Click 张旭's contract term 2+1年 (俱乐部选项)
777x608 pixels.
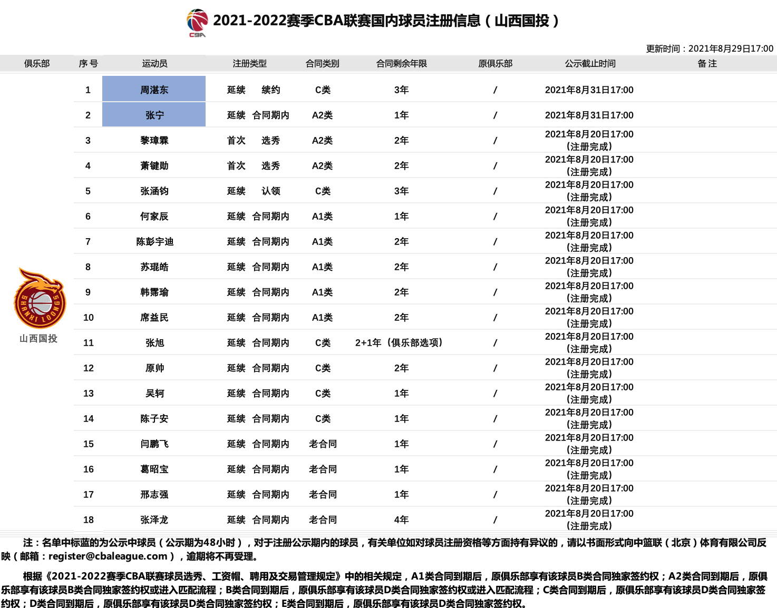click(400, 342)
